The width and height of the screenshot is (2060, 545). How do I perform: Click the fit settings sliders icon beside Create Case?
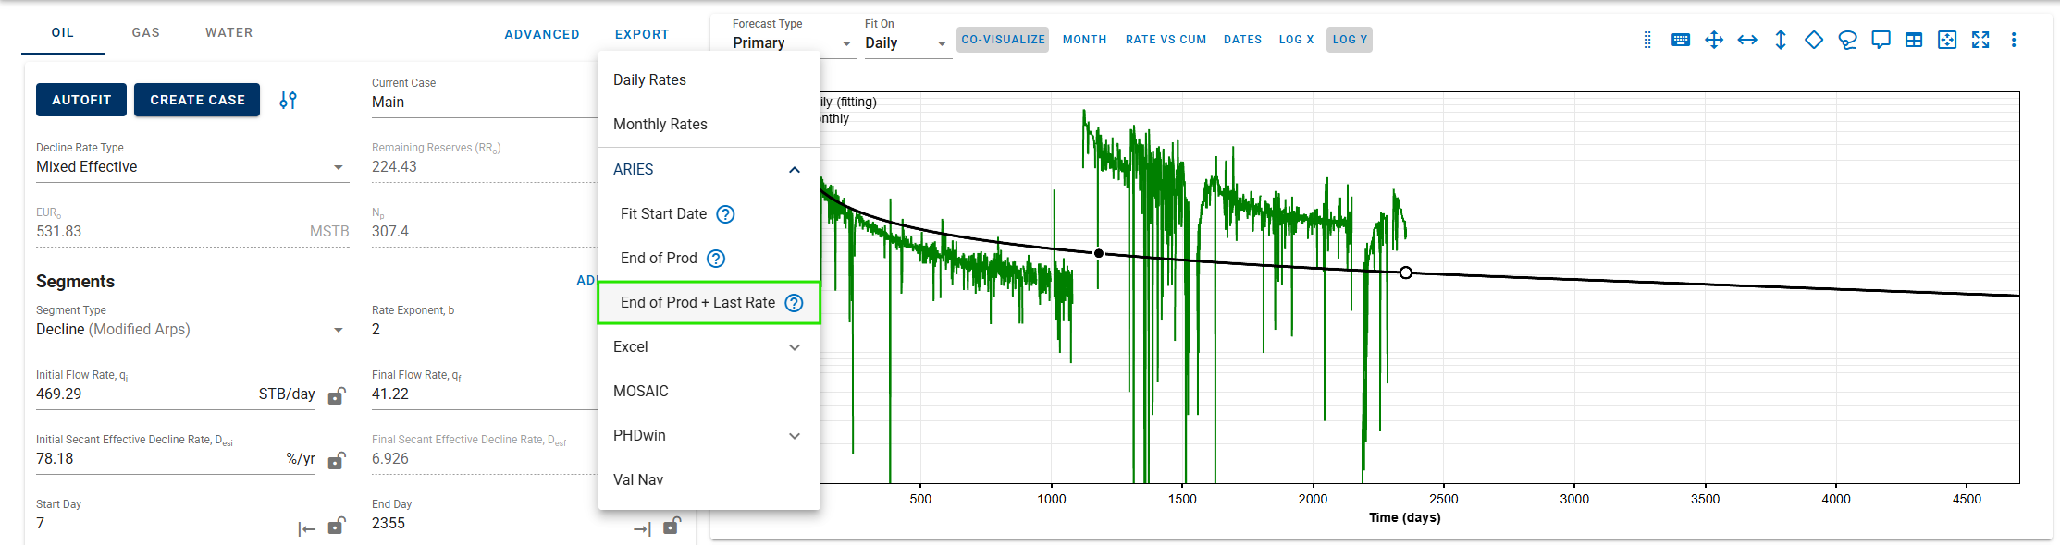[x=289, y=100]
